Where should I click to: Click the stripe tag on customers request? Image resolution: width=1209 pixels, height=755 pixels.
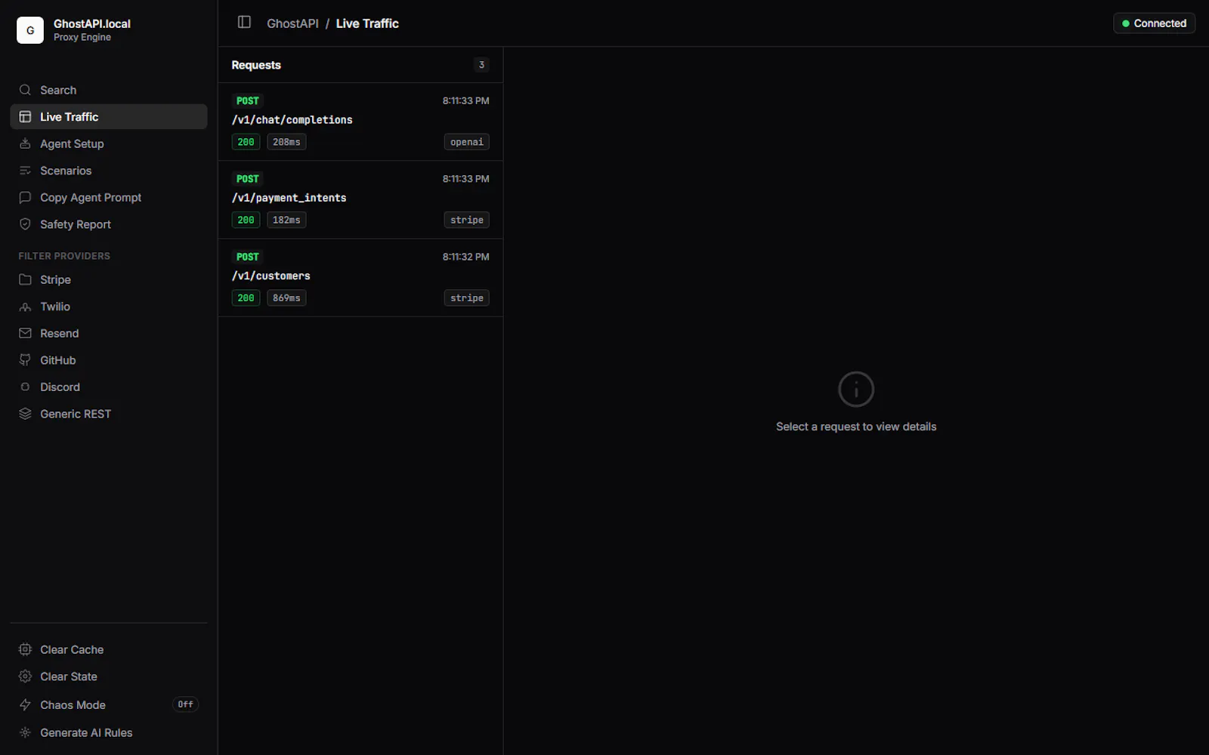(466, 298)
